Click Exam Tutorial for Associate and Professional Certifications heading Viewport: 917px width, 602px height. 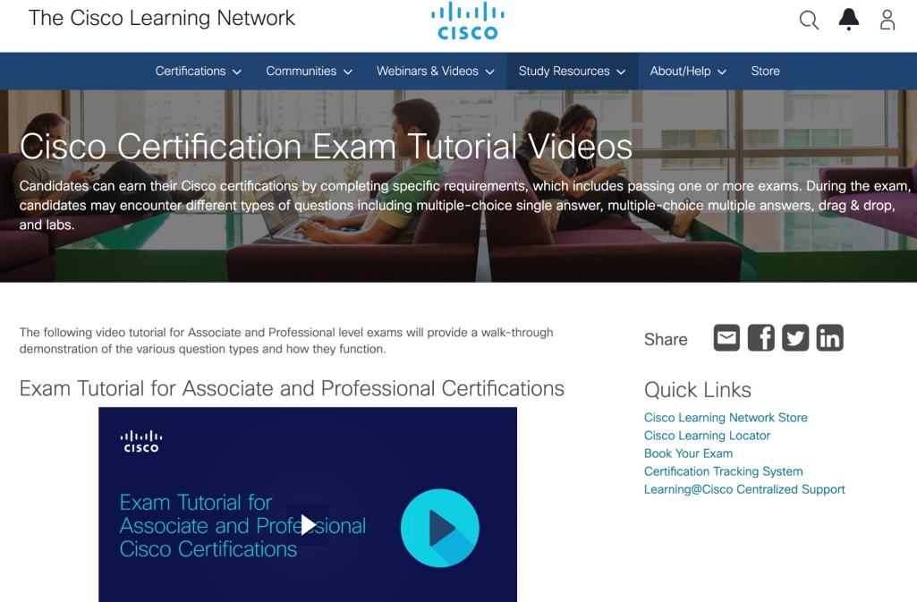pyautogui.click(x=292, y=389)
